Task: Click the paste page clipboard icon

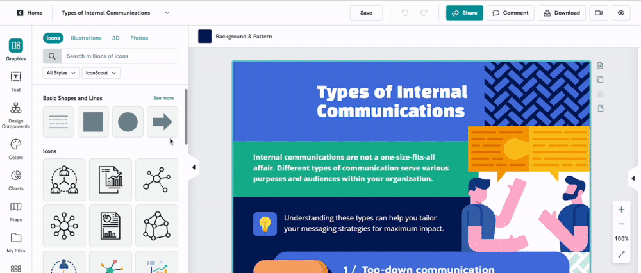Action: pyautogui.click(x=600, y=108)
